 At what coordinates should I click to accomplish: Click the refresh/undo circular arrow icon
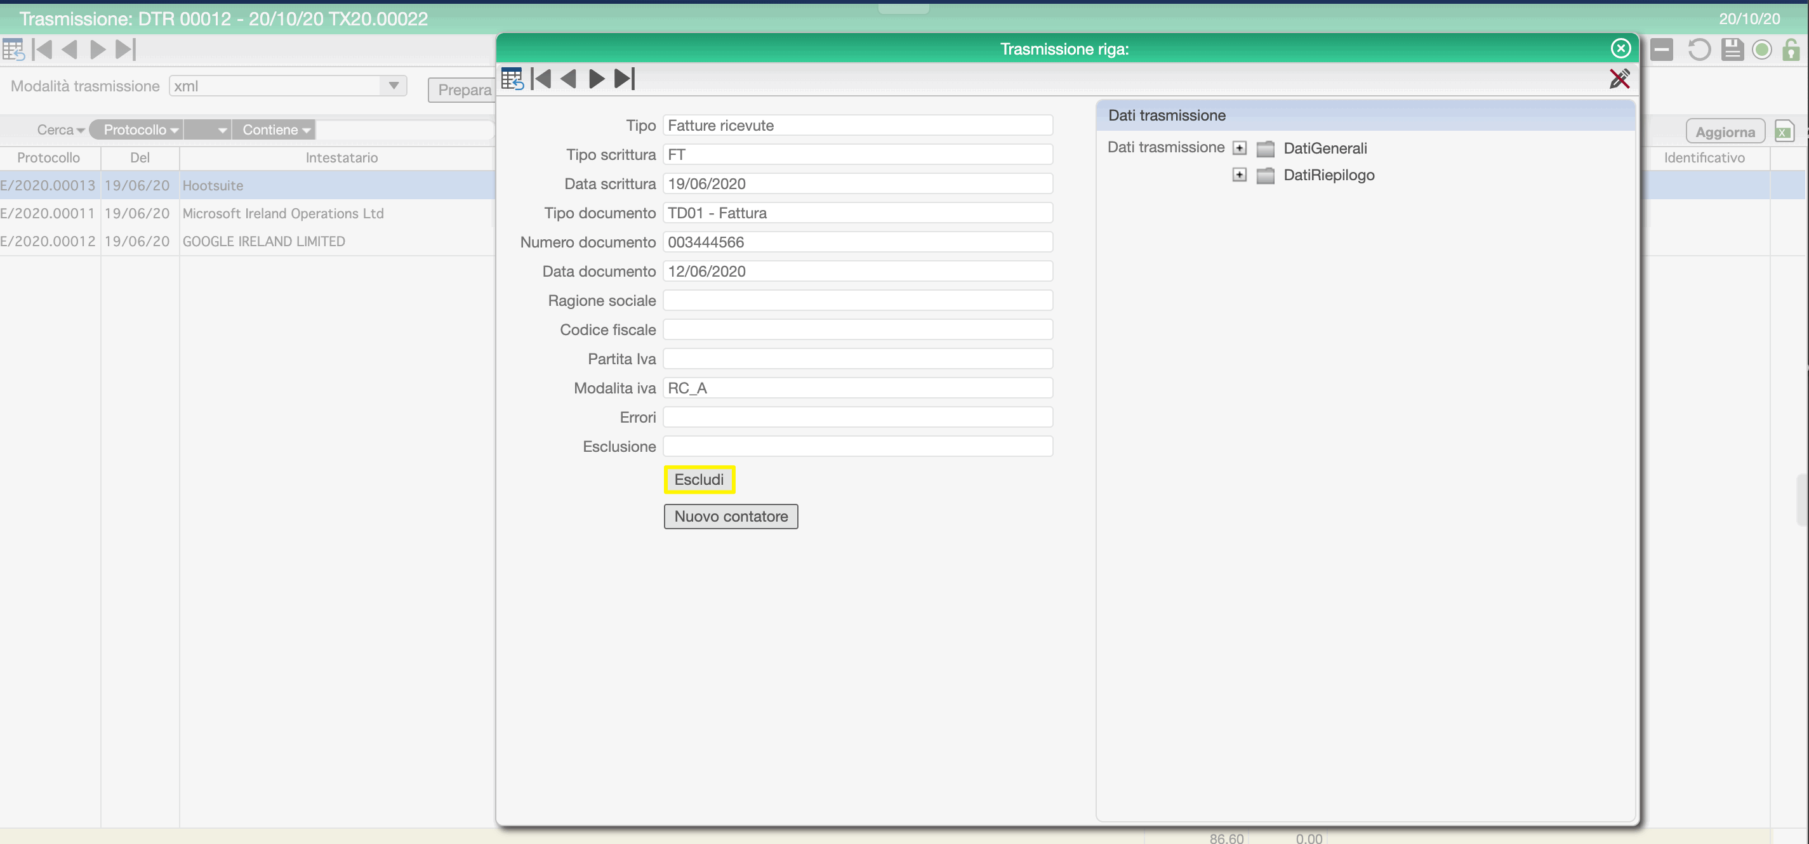(x=1699, y=49)
